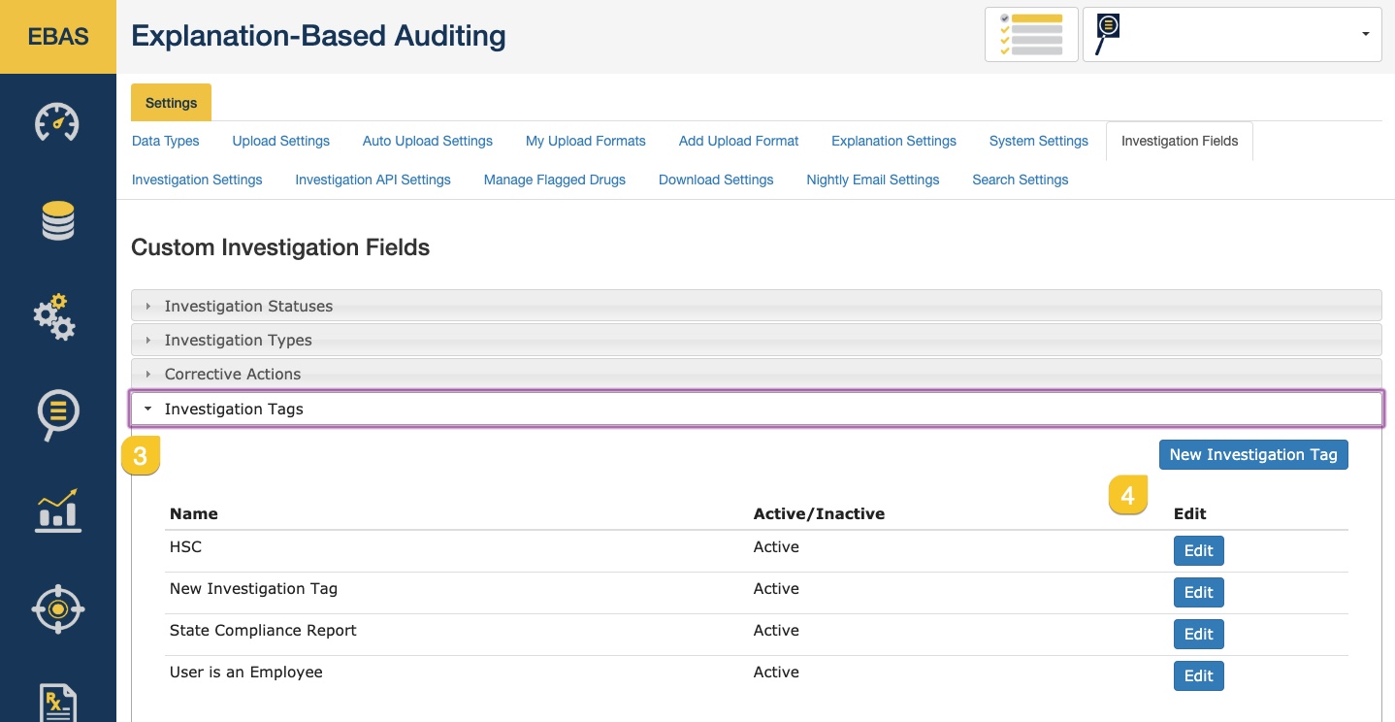Expand the Investigation Statuses section
The image size is (1395, 722).
pos(248,306)
